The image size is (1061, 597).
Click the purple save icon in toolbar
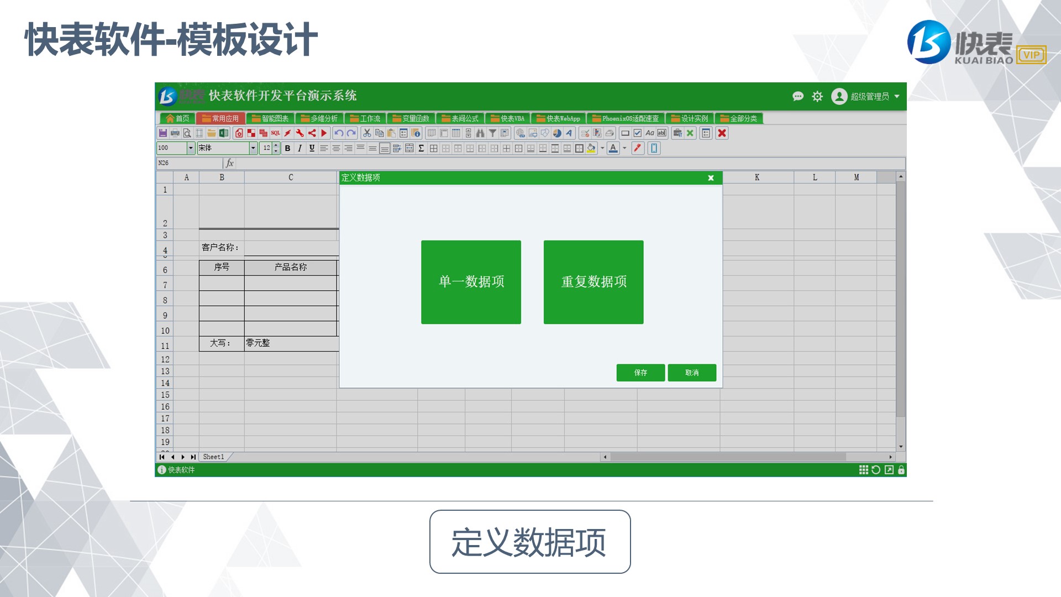coord(163,133)
